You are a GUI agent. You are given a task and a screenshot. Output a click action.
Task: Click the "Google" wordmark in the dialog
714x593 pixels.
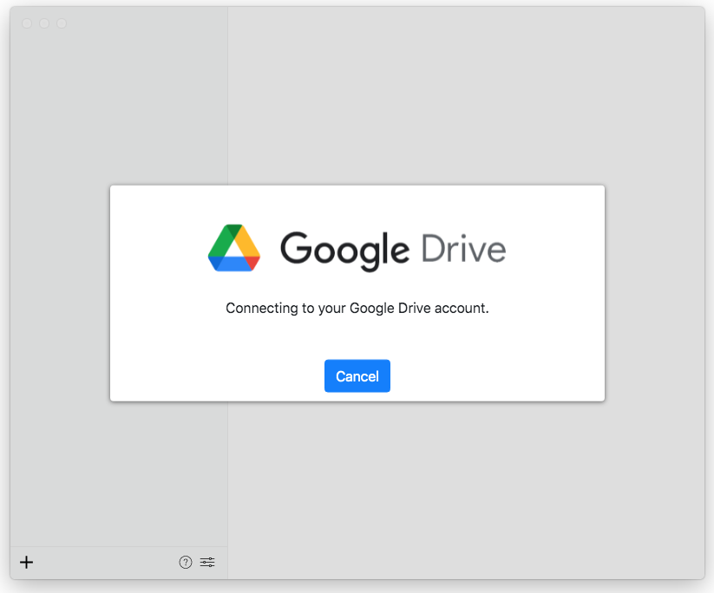pos(344,250)
